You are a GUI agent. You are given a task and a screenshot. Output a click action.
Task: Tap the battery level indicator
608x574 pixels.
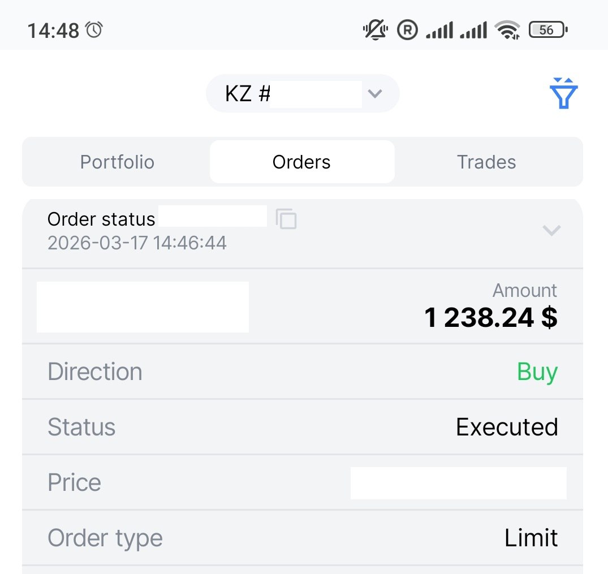click(547, 30)
